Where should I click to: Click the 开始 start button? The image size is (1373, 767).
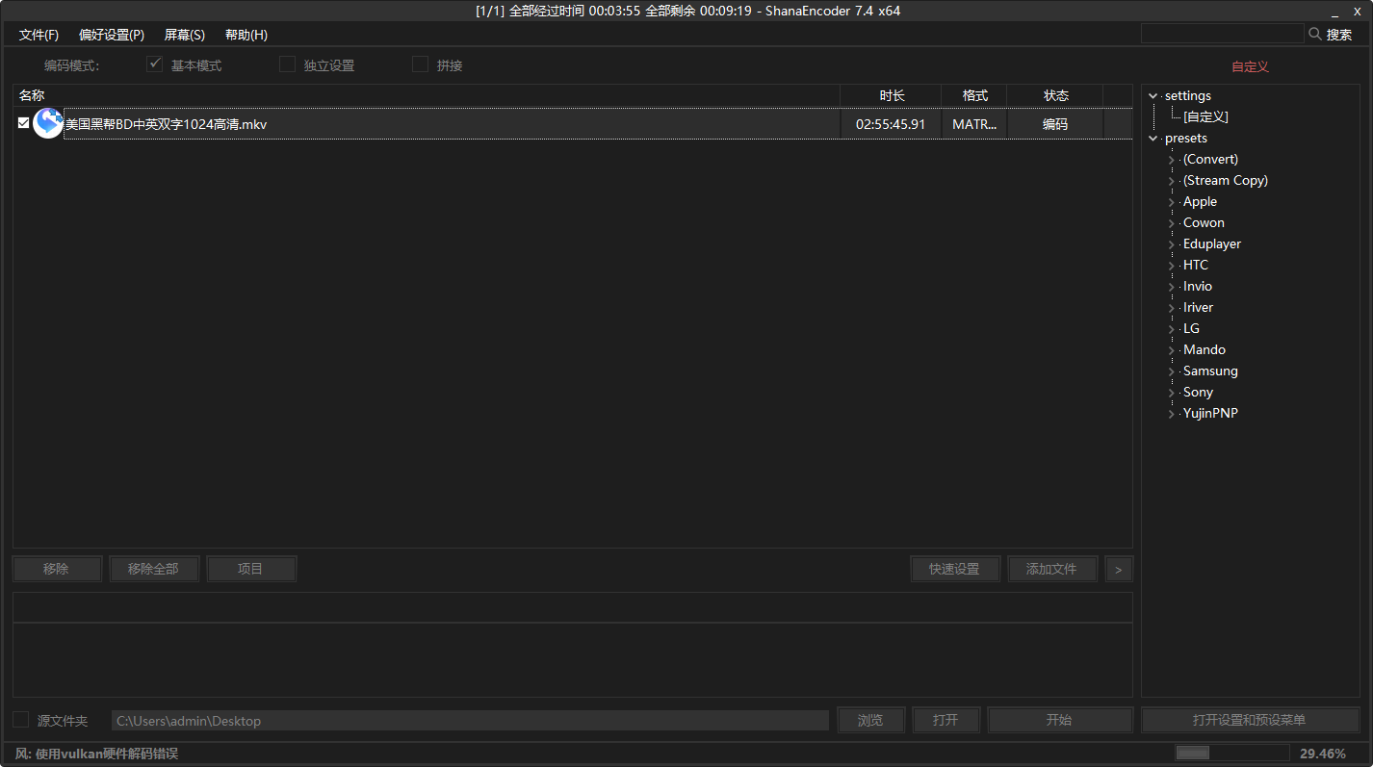click(1060, 720)
